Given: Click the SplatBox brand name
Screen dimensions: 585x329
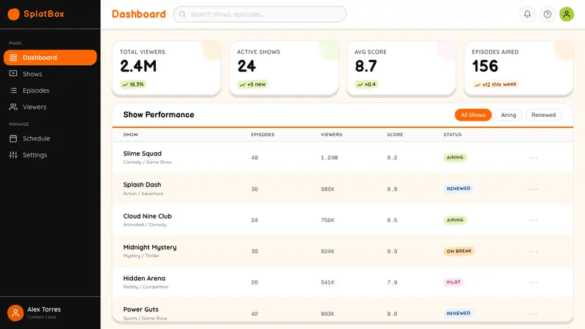Looking at the screenshot, I should [x=44, y=14].
